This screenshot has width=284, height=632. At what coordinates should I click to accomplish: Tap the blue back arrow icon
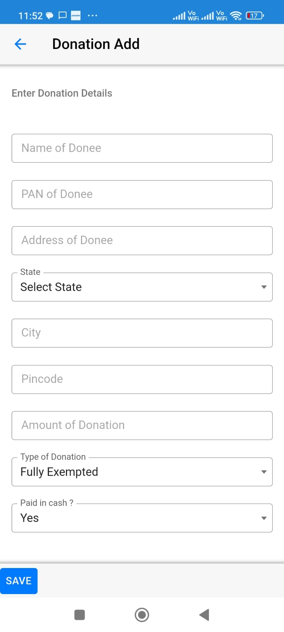[20, 44]
